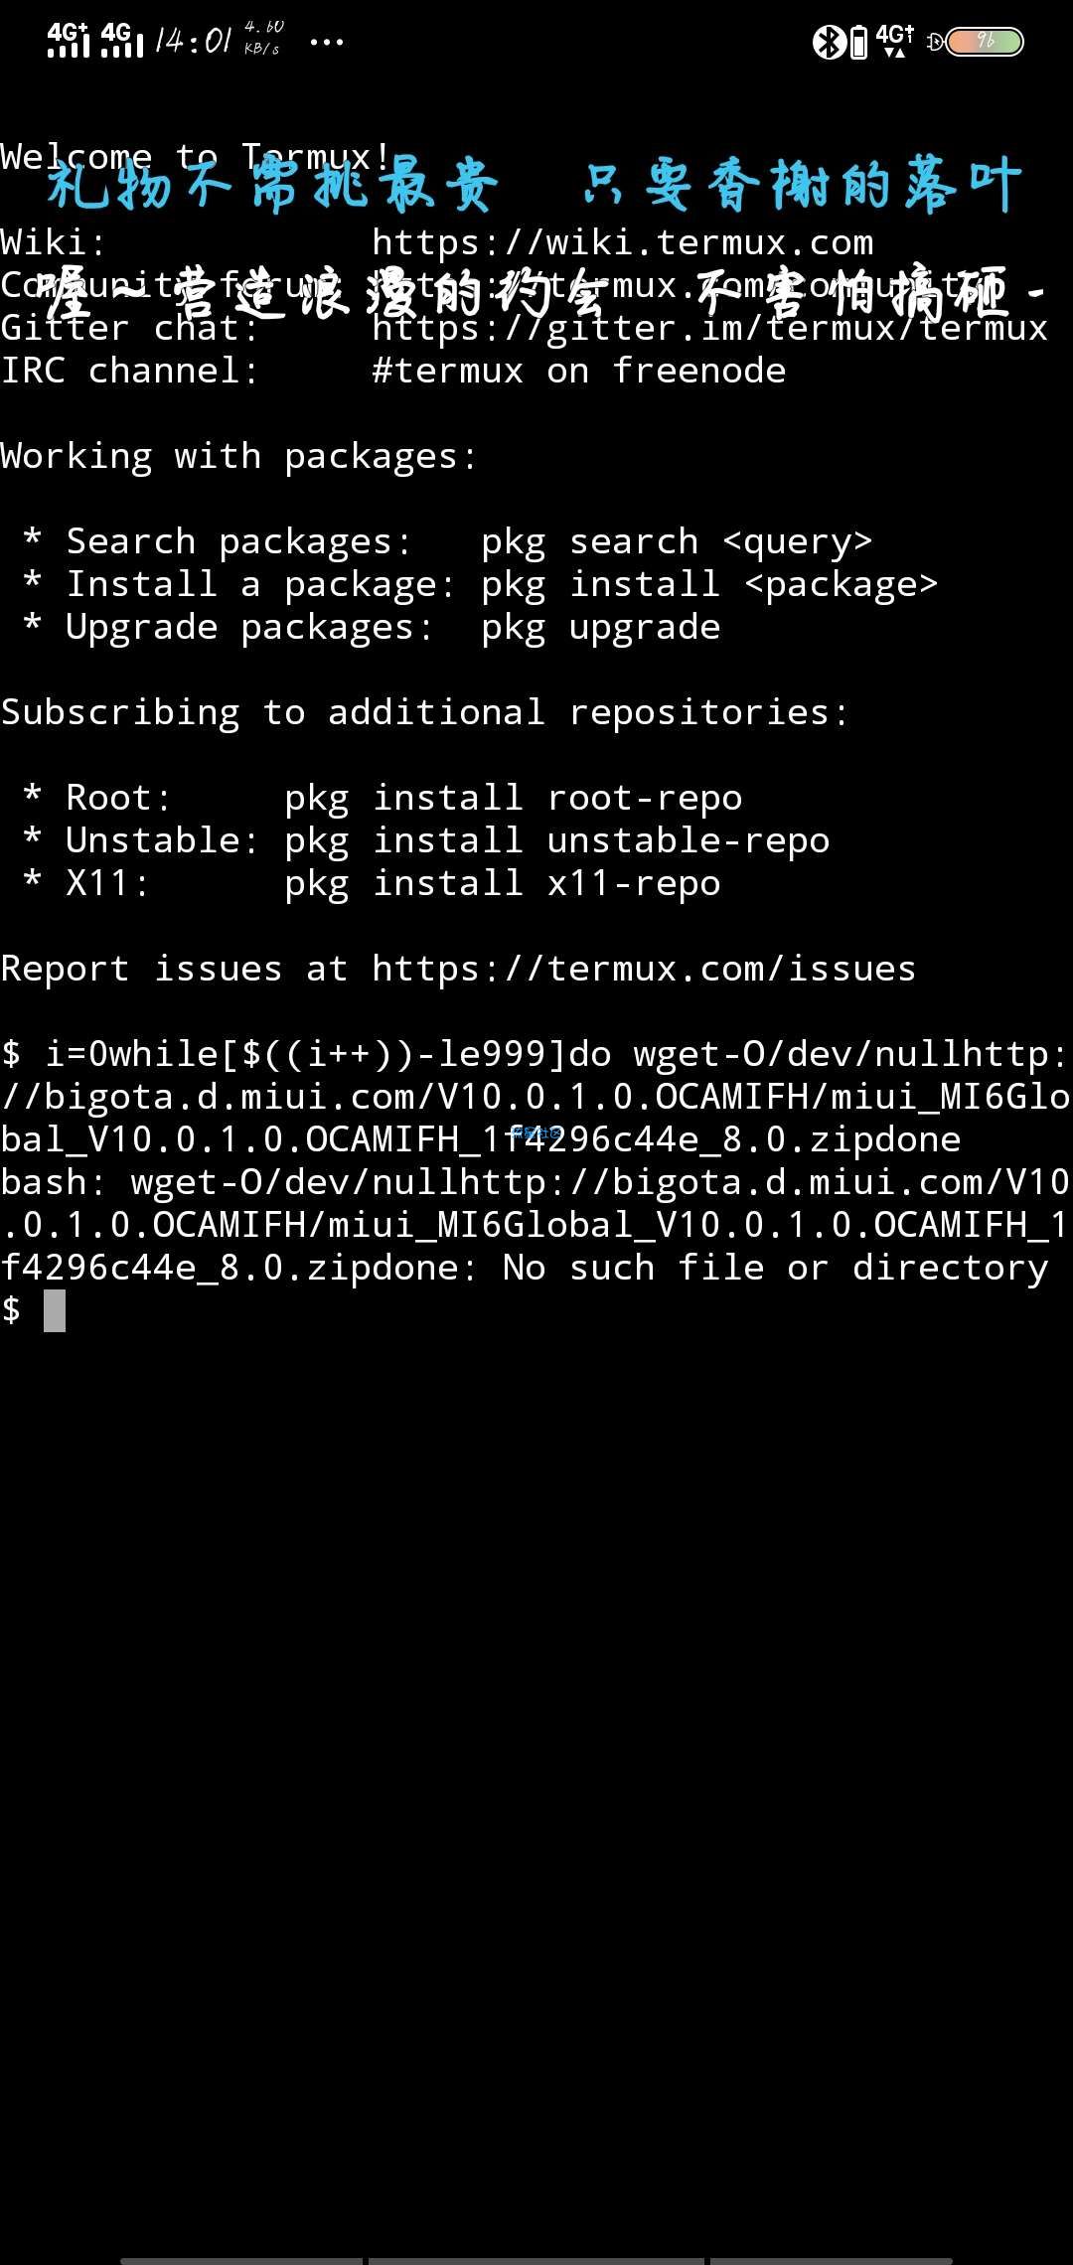This screenshot has width=1073, height=2265.
Task: Tap the second 4G signal bars icon
Action: tap(122, 40)
